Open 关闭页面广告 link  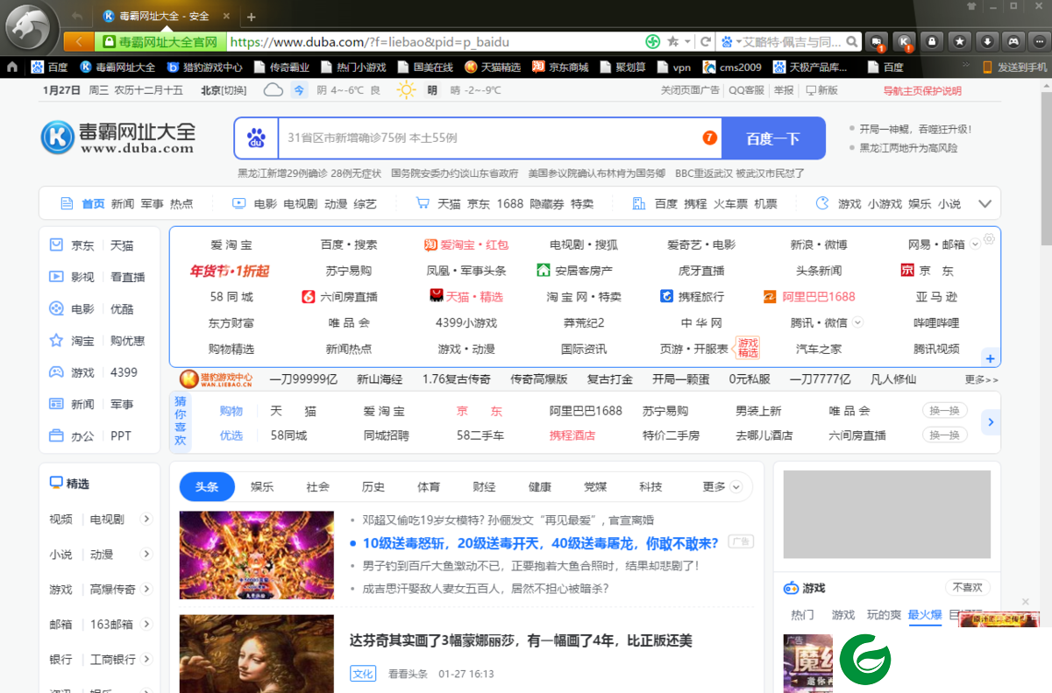[x=690, y=90]
